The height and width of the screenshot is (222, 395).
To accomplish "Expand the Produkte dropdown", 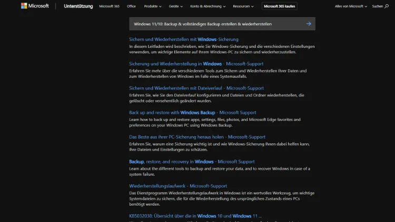I will (x=153, y=6).
